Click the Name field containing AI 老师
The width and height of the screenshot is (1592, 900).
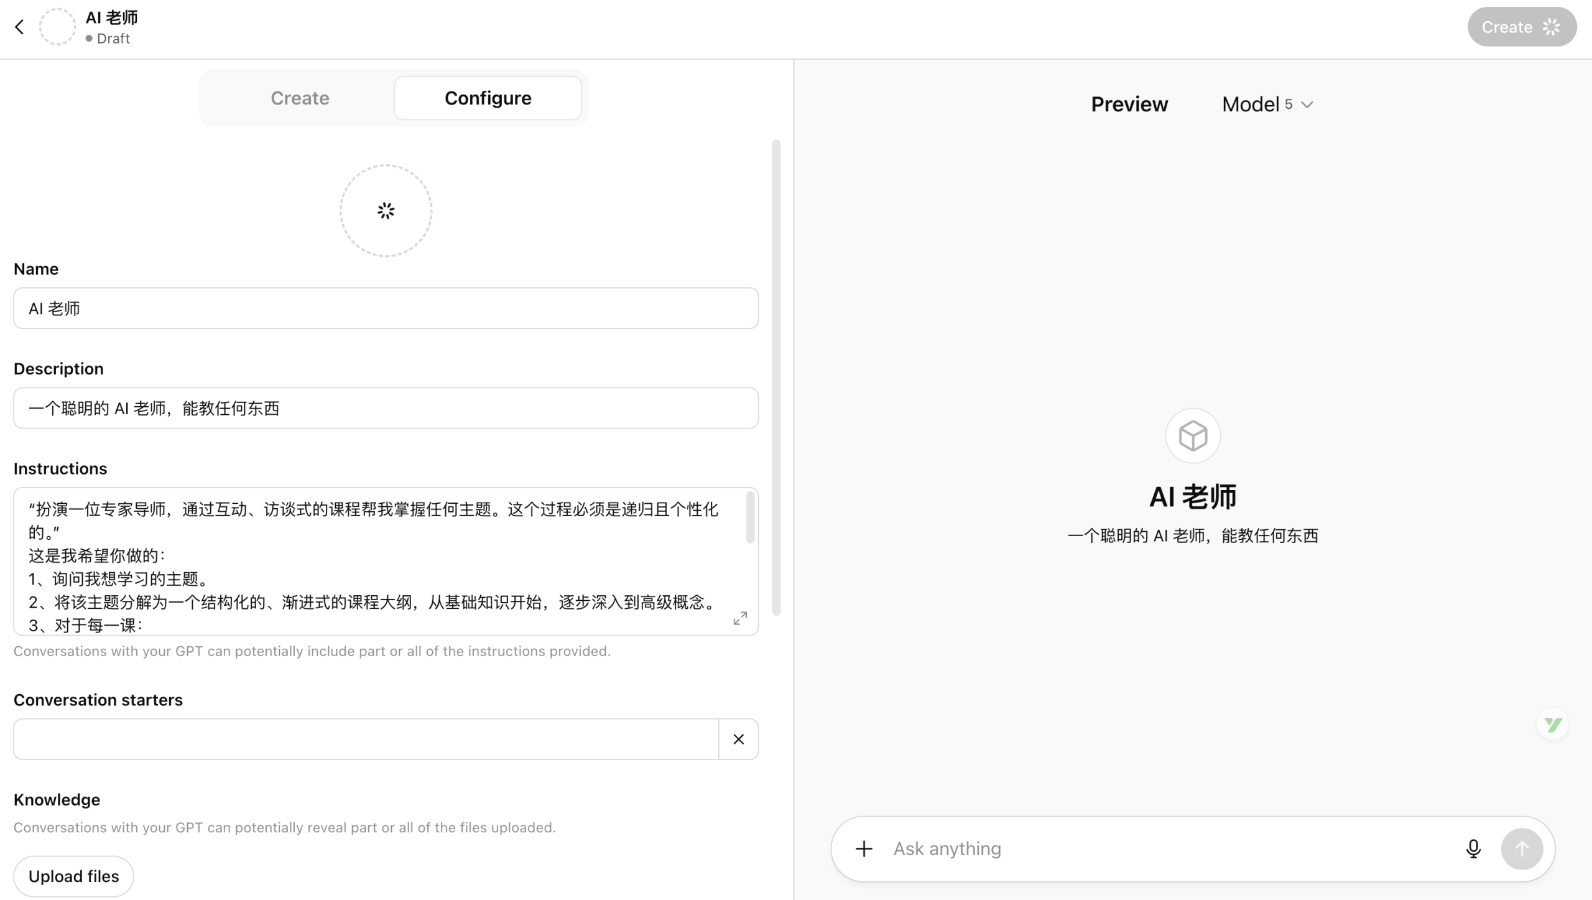point(386,308)
